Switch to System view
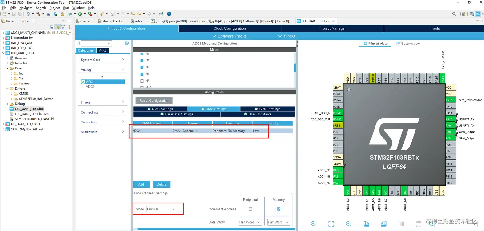Screen dimensions: 484x231 click(408, 44)
